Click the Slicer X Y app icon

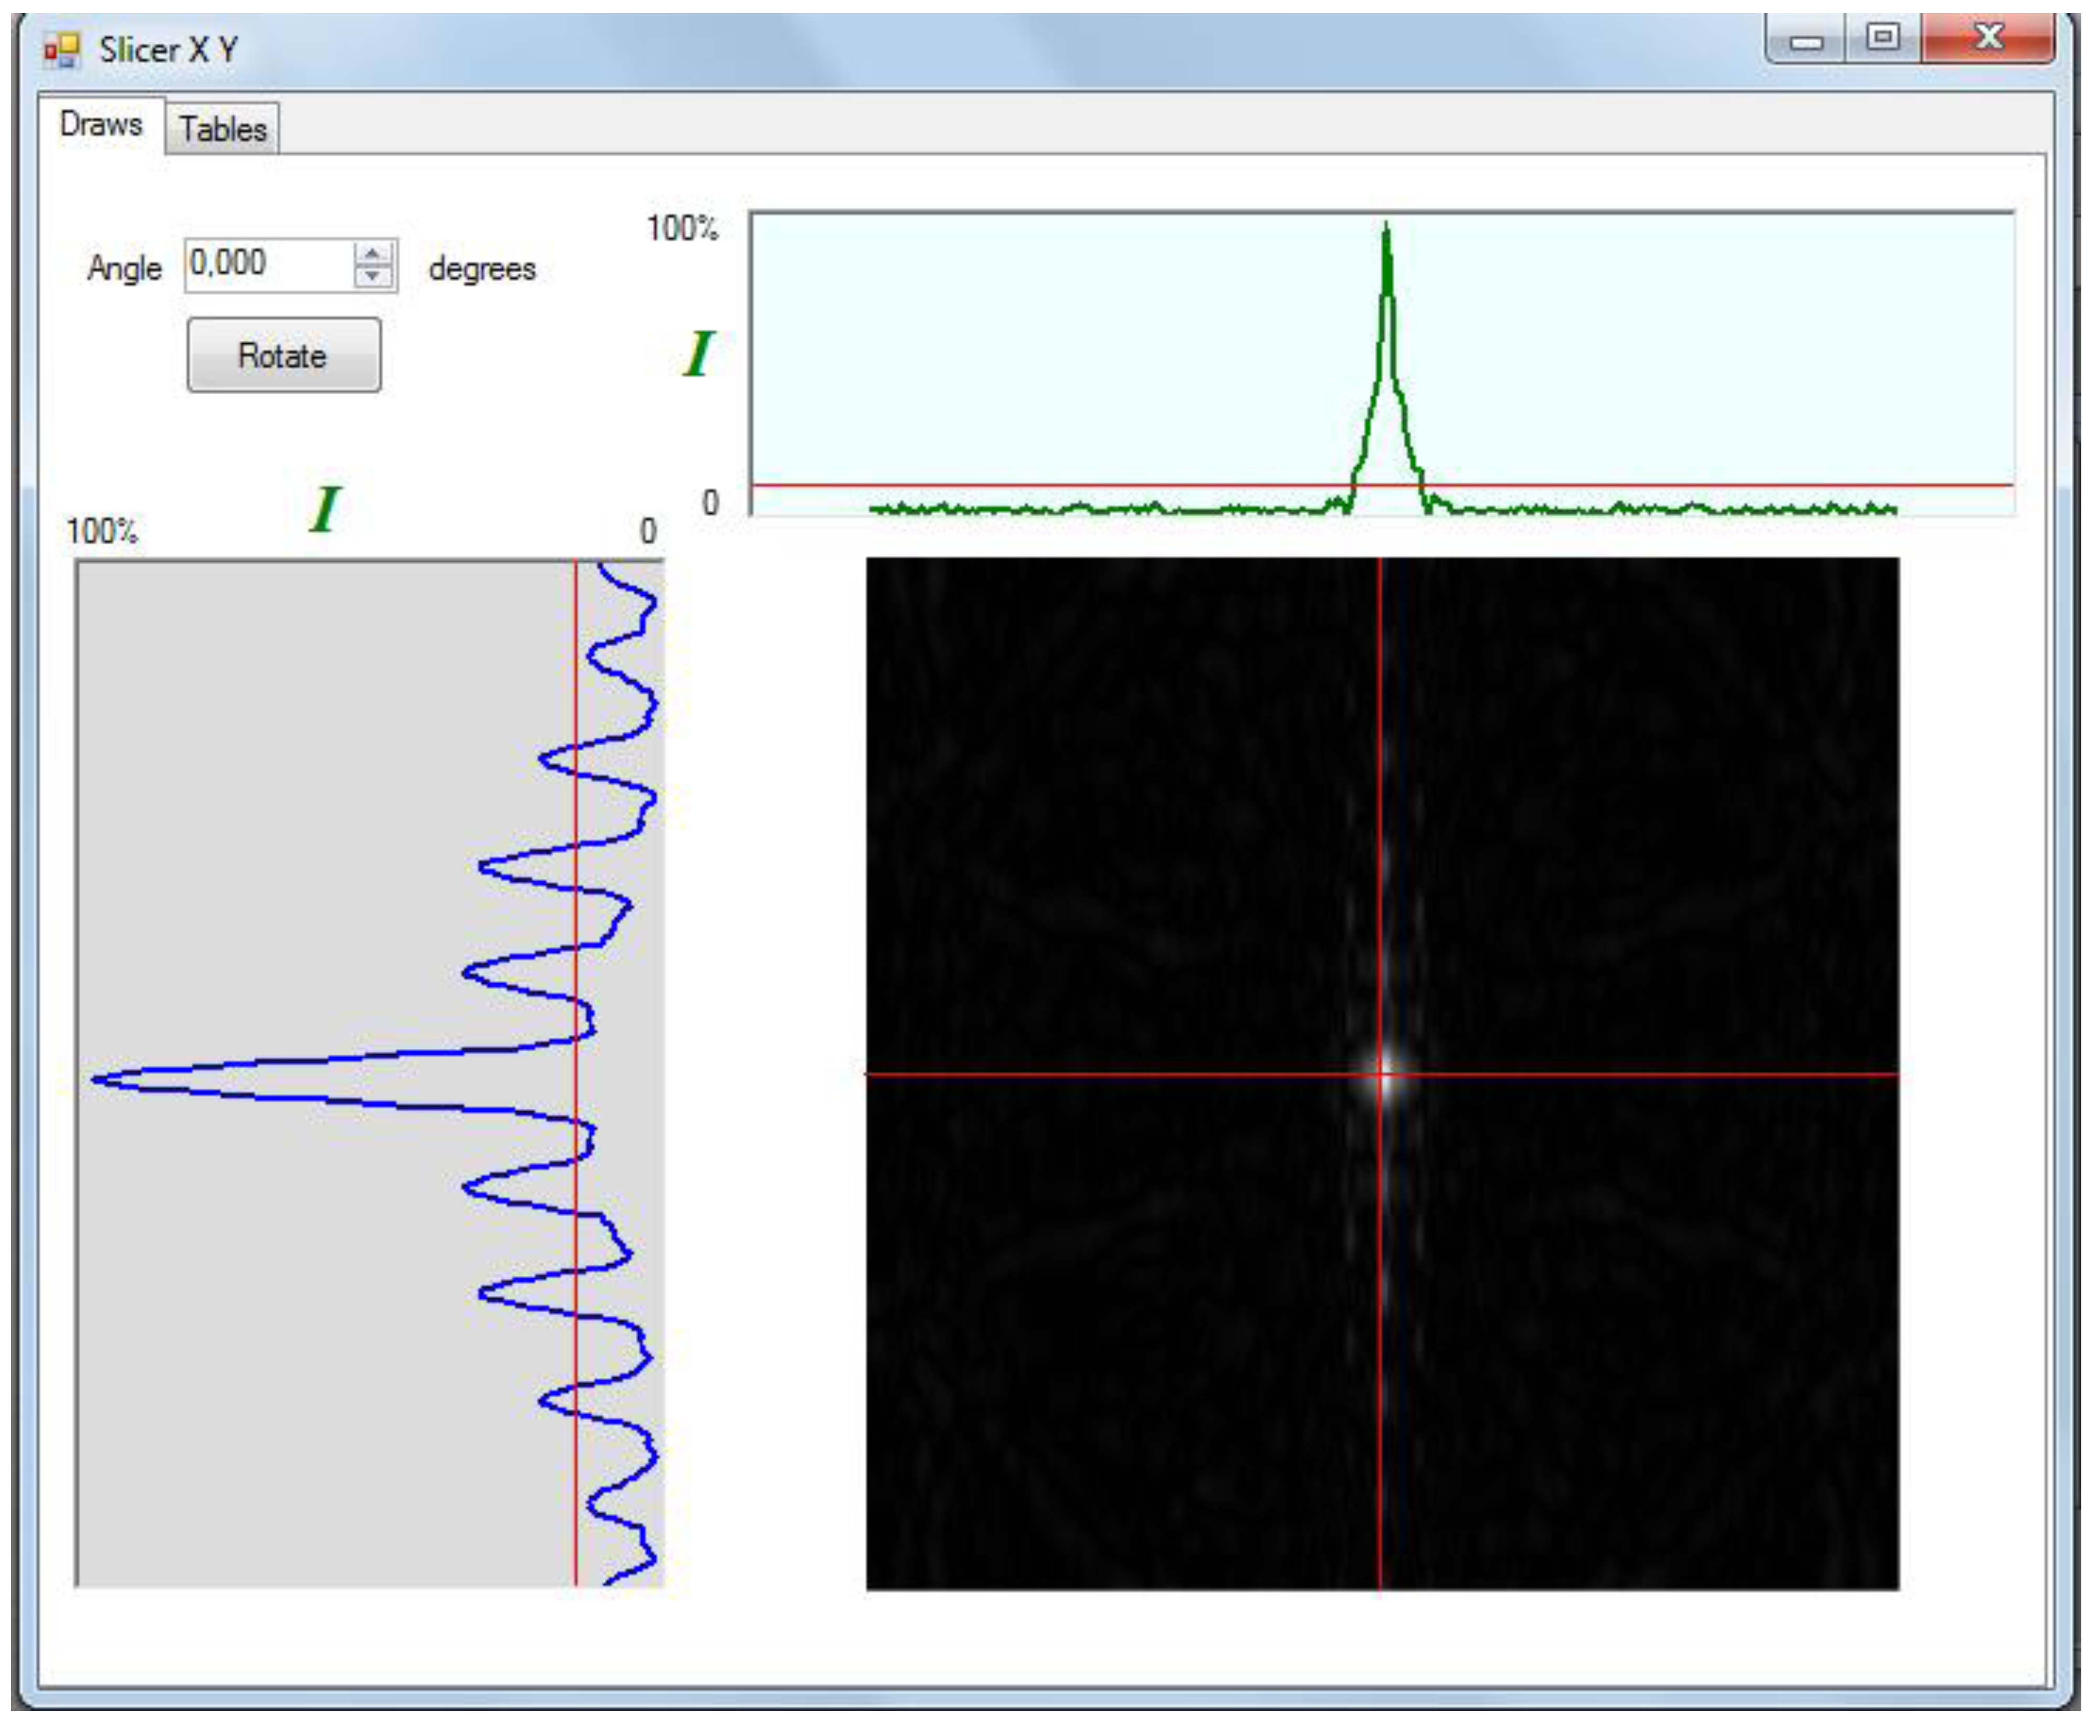click(x=61, y=50)
